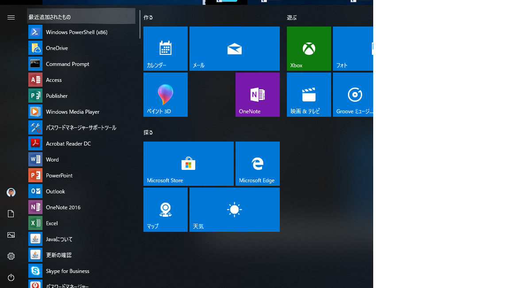Launch the green Xbox tile

(x=309, y=49)
